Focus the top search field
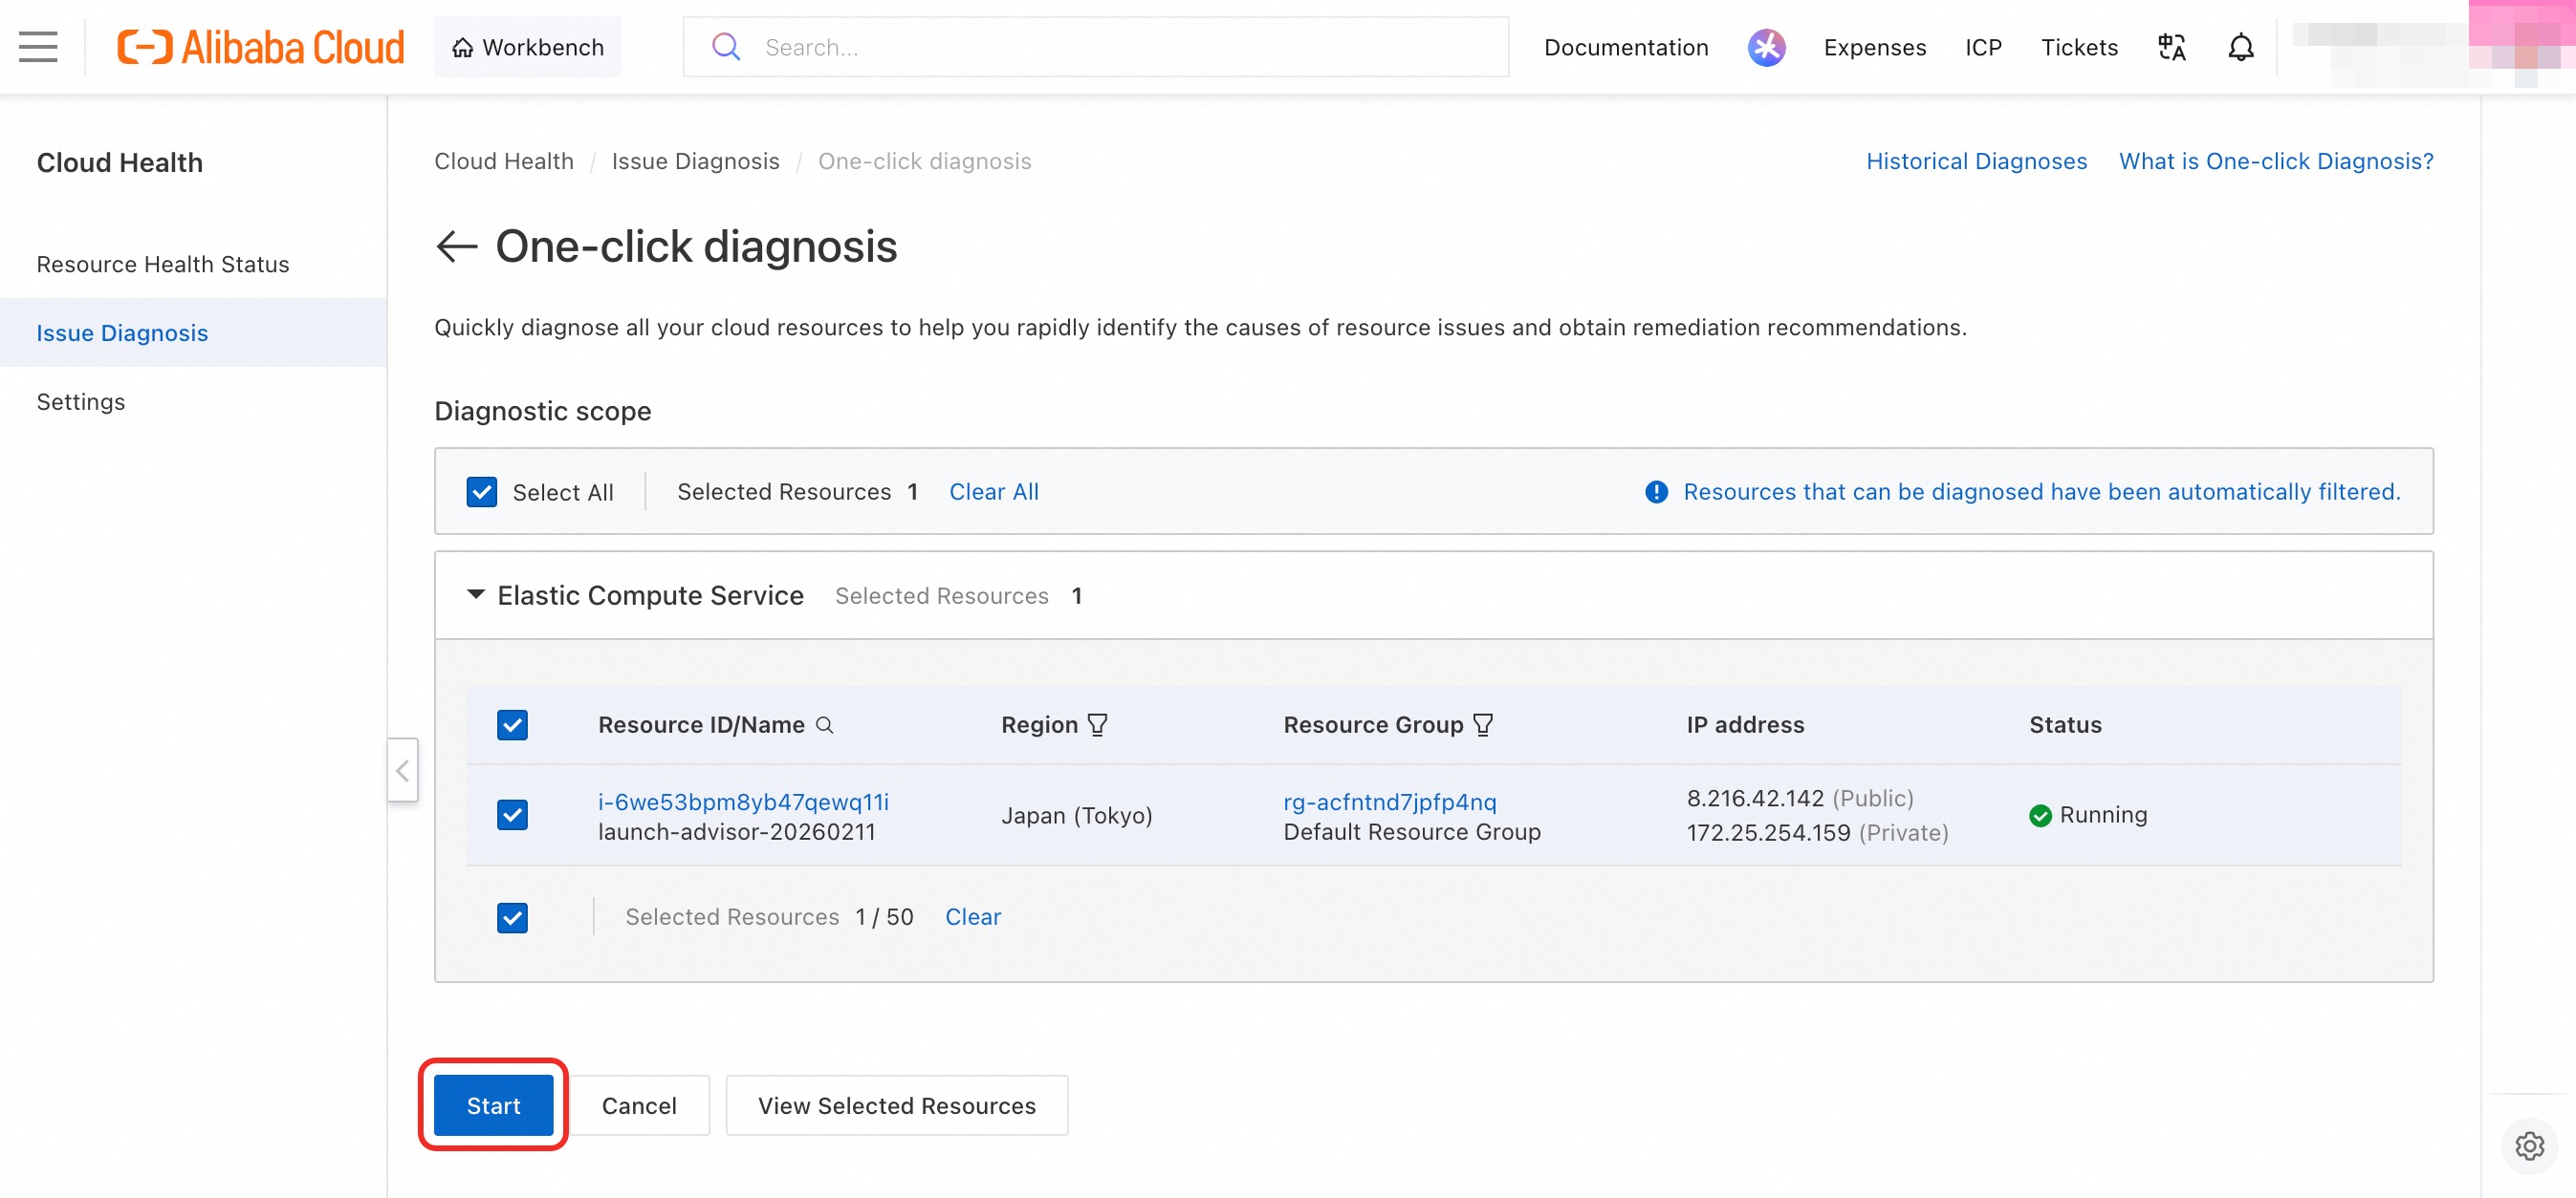Image resolution: width=2576 pixels, height=1198 pixels. coord(1095,47)
